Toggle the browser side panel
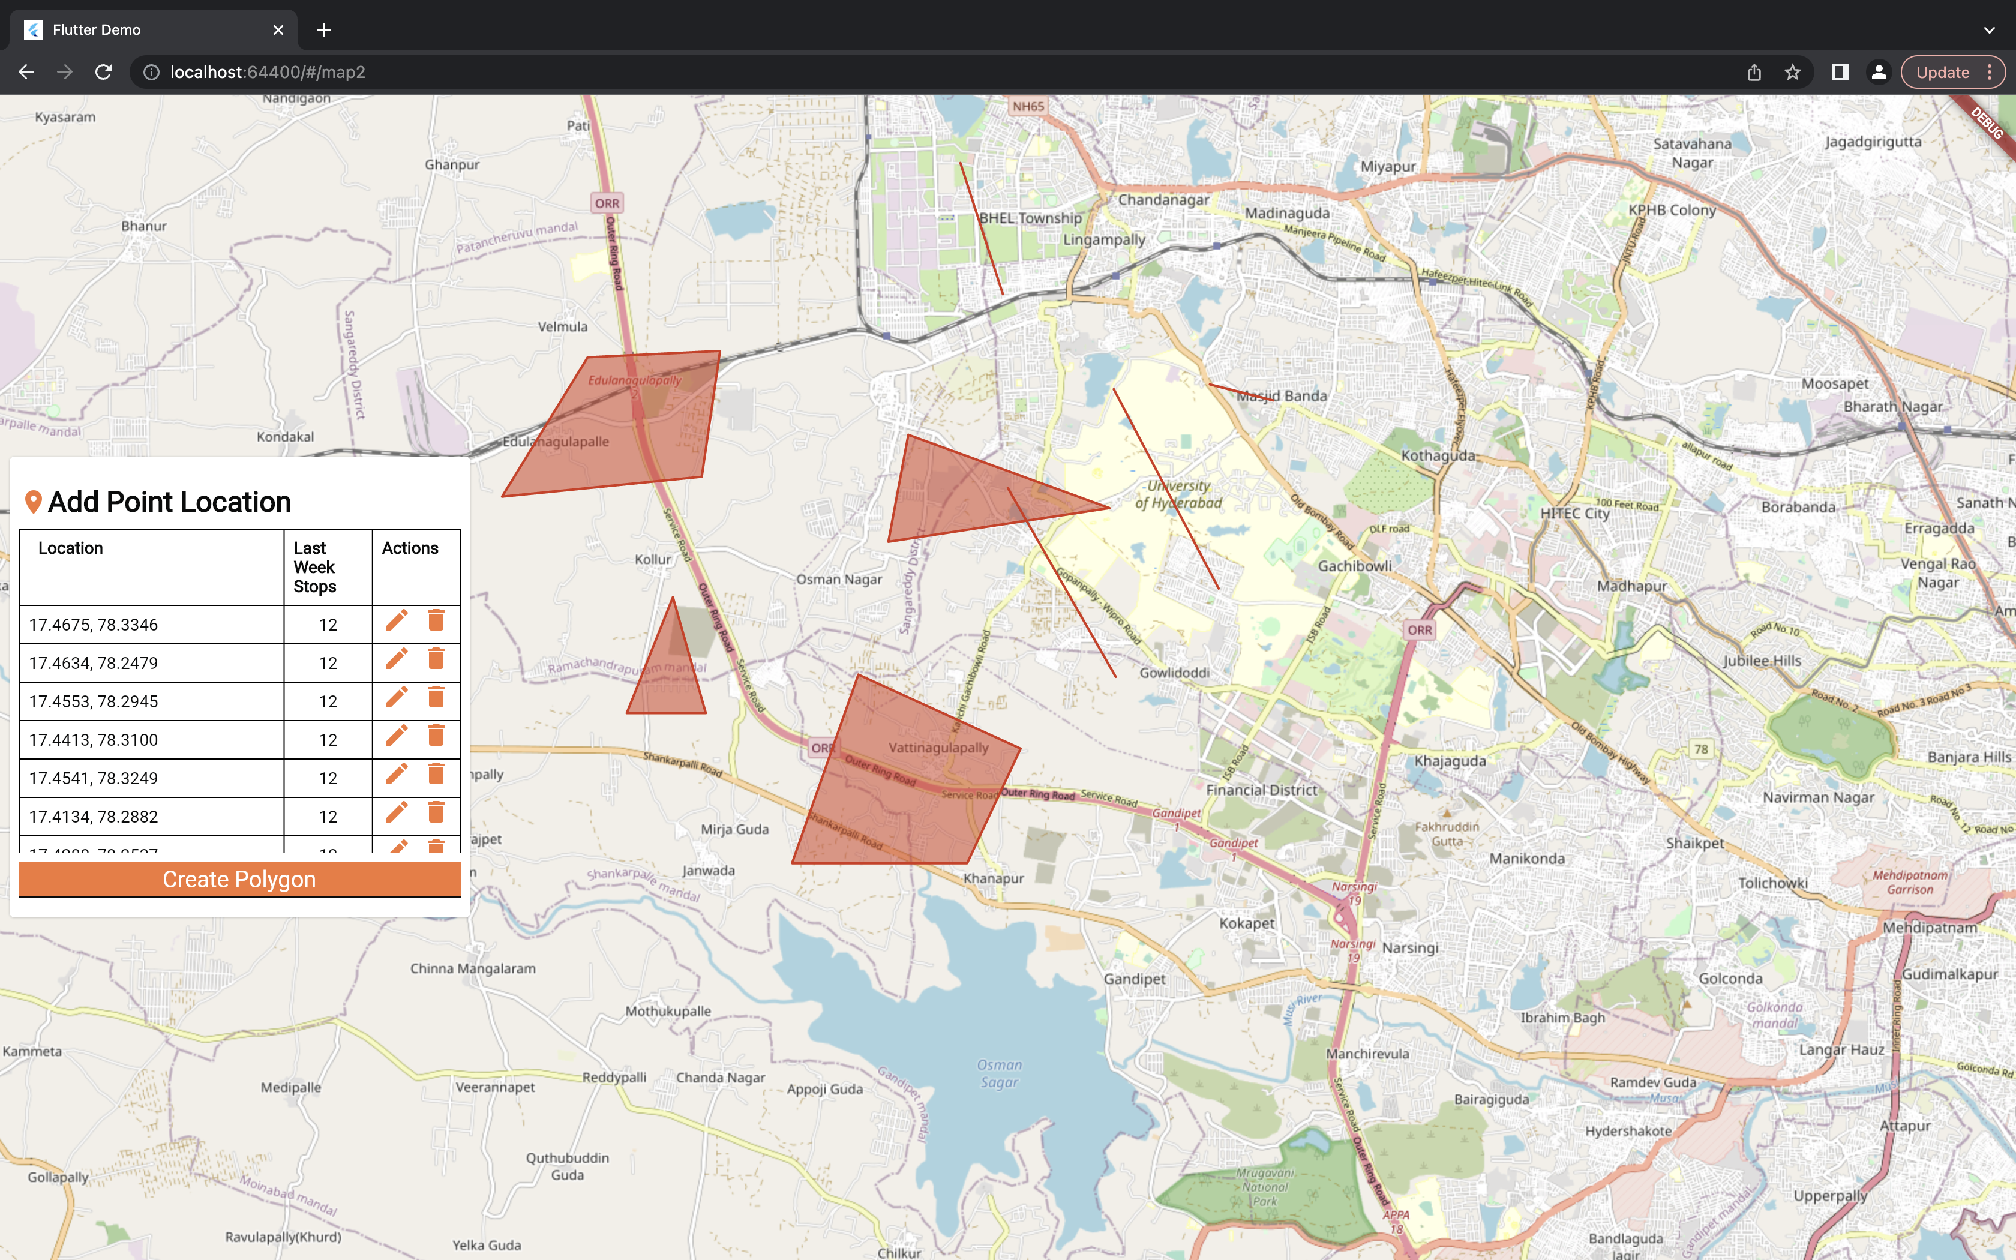 tap(1840, 73)
